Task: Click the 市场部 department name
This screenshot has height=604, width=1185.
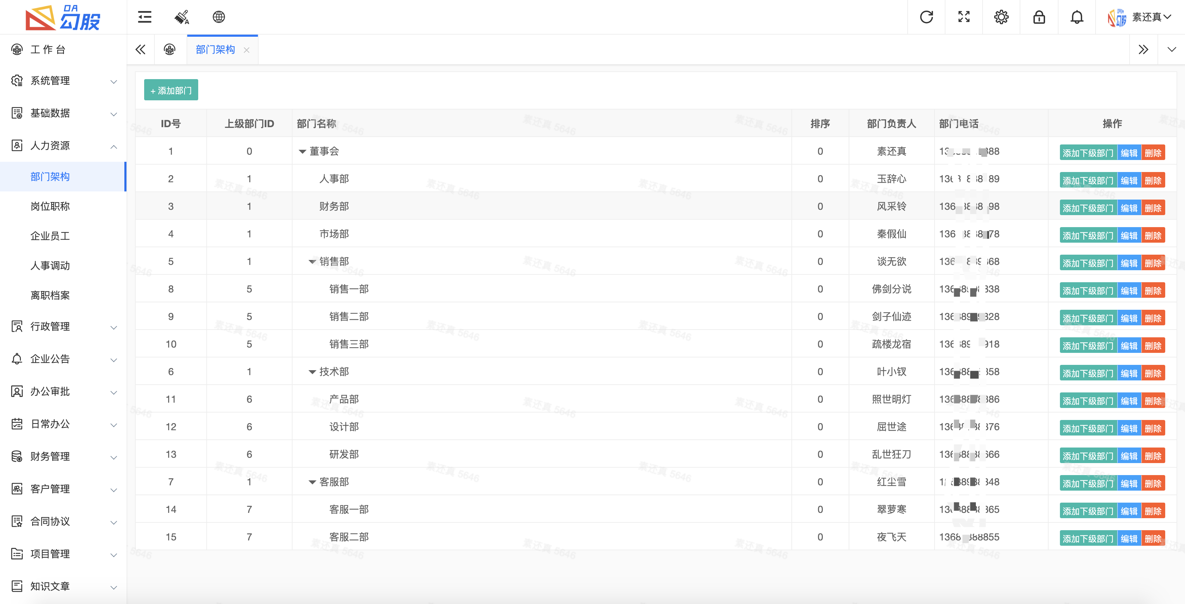Action: pos(334,234)
